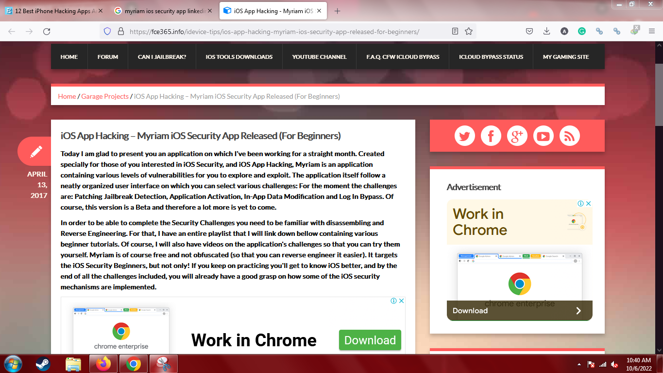Close the article banner ad with its X
Image resolution: width=663 pixels, height=373 pixels.
401,301
